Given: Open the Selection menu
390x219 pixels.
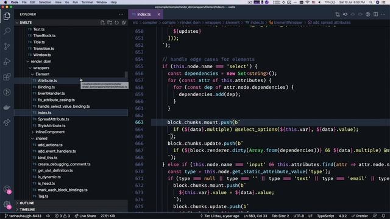Looking at the screenshot, I should click(45, 2).
